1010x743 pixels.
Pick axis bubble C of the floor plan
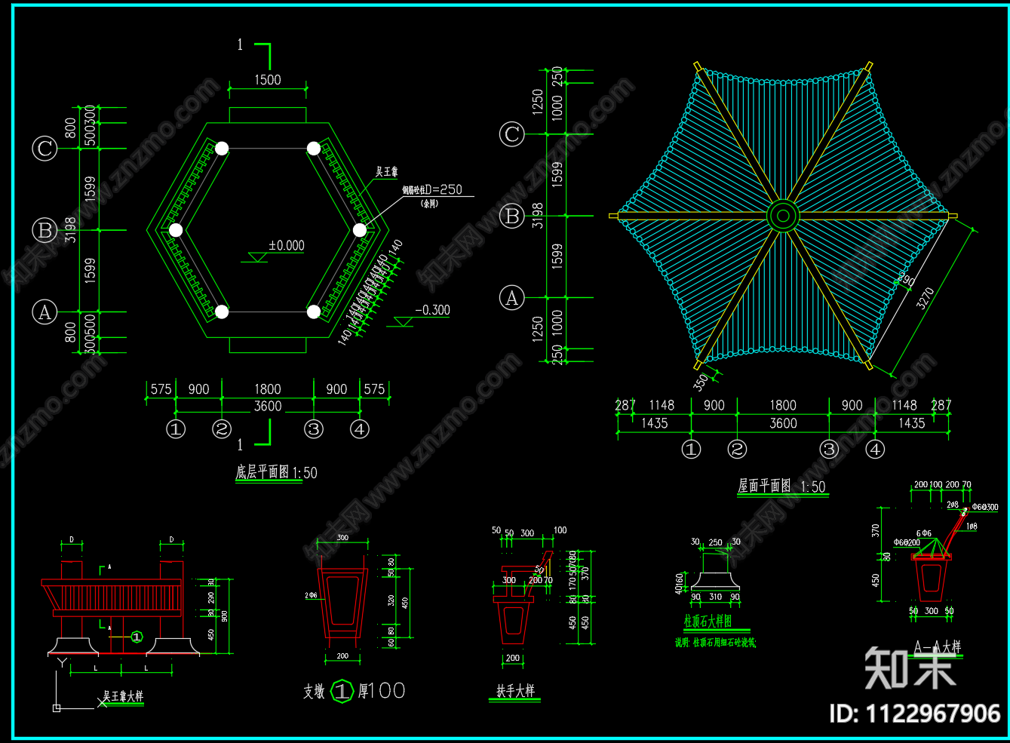pyautogui.click(x=45, y=148)
